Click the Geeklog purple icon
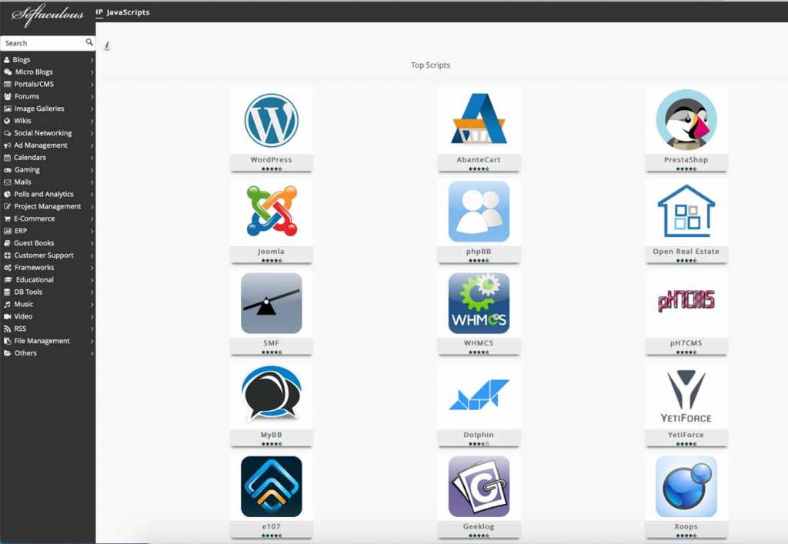Viewport: 788px width, 544px height. pos(479,486)
